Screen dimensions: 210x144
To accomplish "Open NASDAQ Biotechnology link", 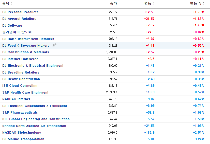I will tap(22, 133).
